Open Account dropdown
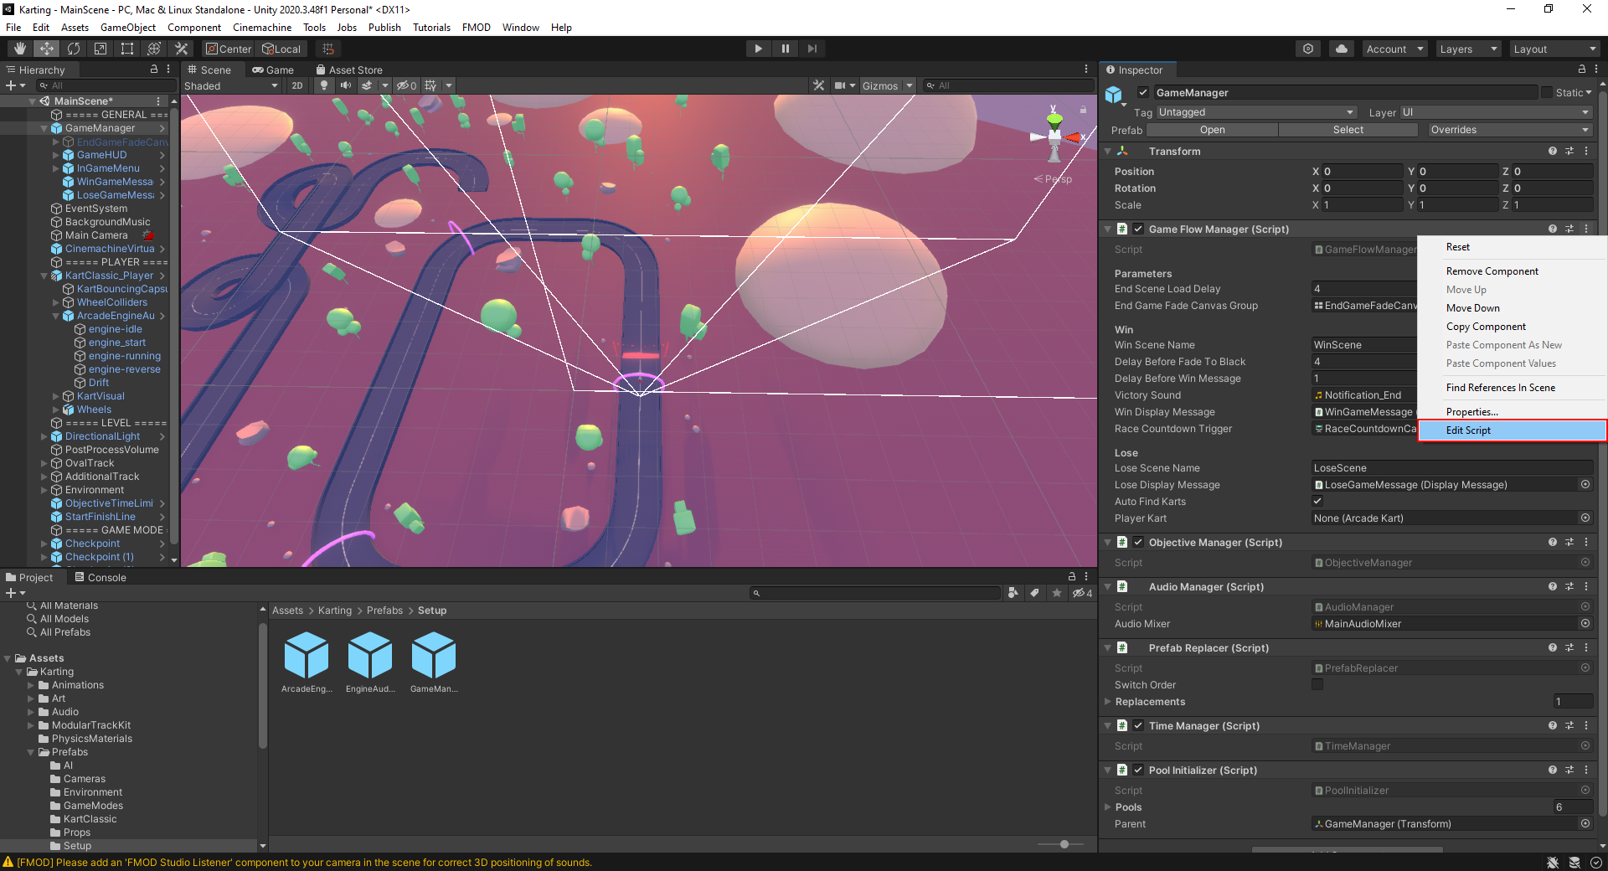Viewport: 1608px width, 871px height. pos(1394,49)
